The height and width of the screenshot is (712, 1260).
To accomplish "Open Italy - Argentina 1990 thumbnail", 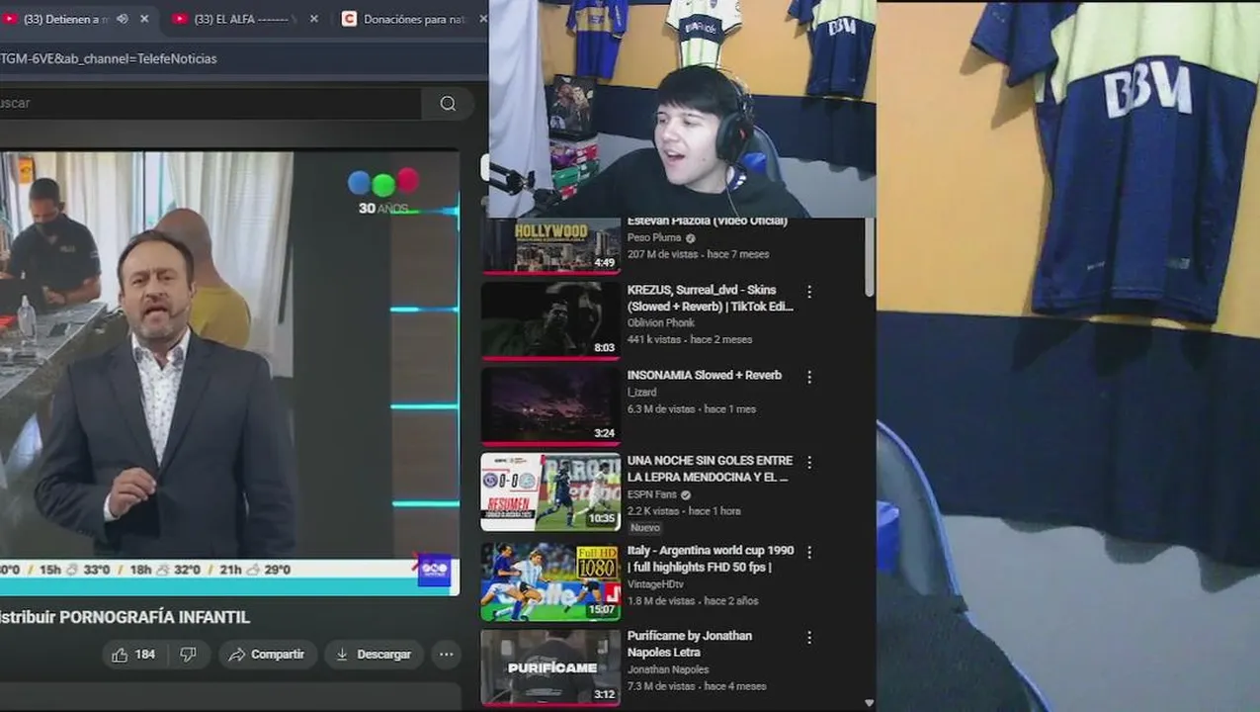I will 550,581.
